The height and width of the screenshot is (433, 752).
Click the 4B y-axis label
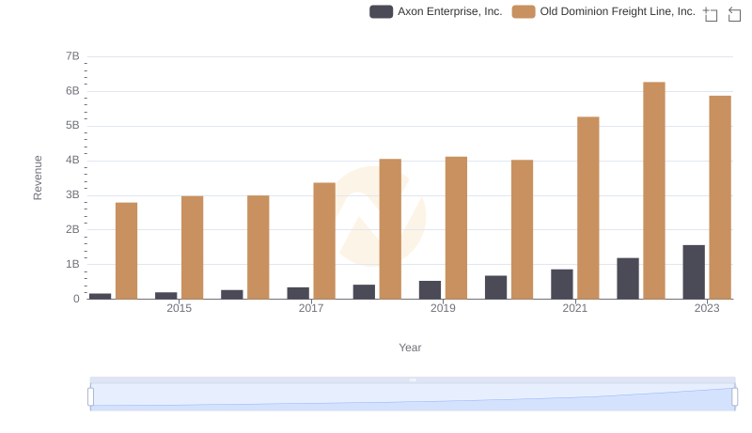point(72,160)
